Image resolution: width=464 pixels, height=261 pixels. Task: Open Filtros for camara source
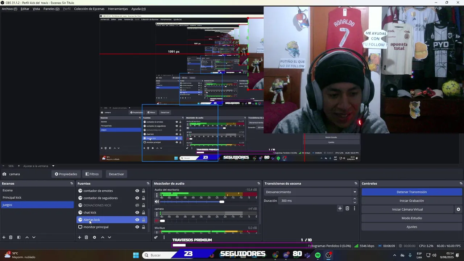[x=92, y=174]
